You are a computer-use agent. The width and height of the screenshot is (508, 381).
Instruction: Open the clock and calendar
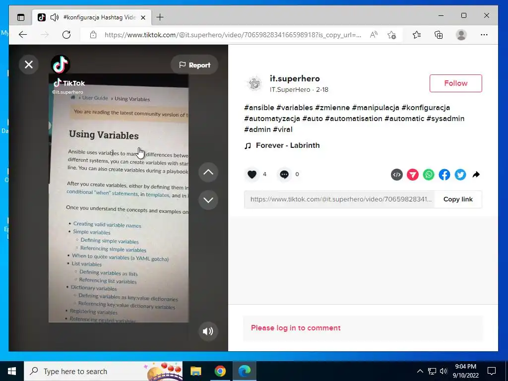tap(465, 371)
